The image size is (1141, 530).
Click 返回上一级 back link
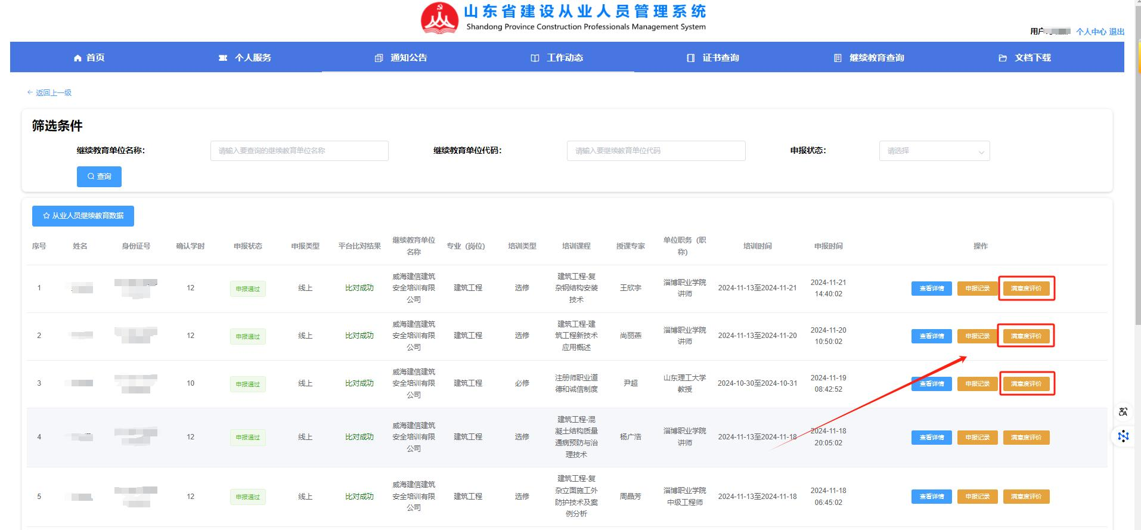tap(49, 92)
